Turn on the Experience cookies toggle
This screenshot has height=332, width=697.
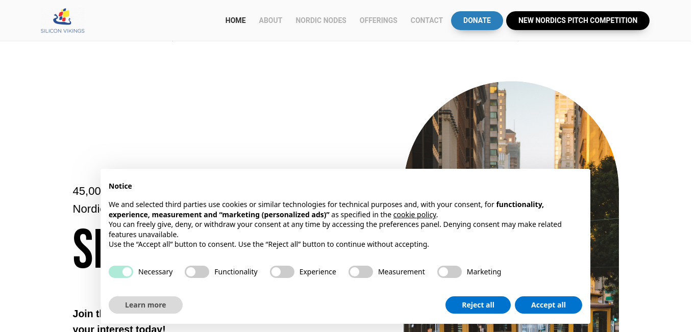tap(282, 272)
